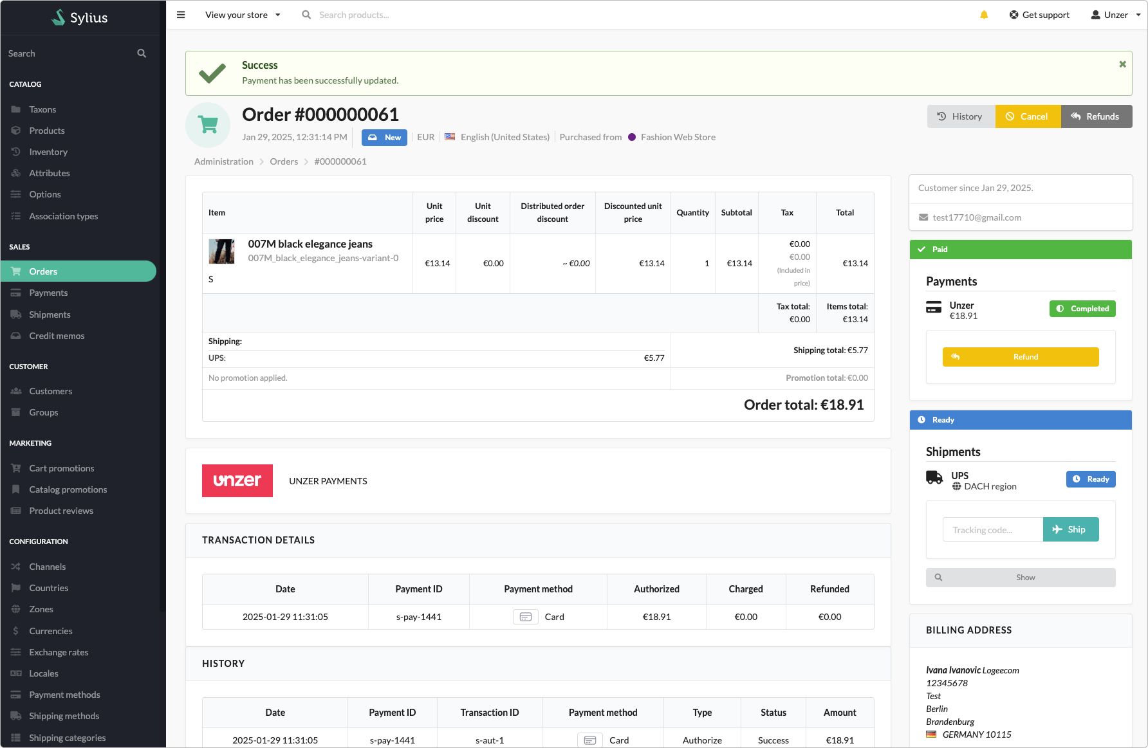Dismiss the success notification

pos(1122,64)
